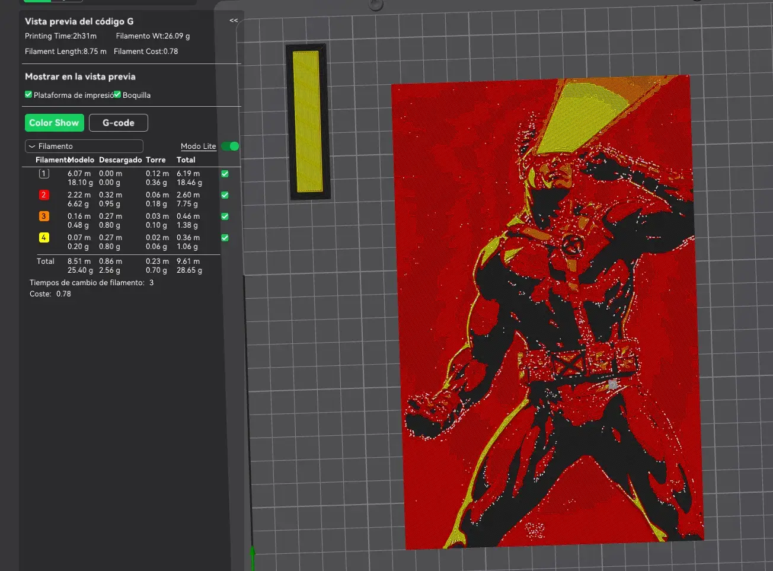Click filament 1 total weight 18.46 g
Image resolution: width=773 pixels, height=571 pixels.
190,183
